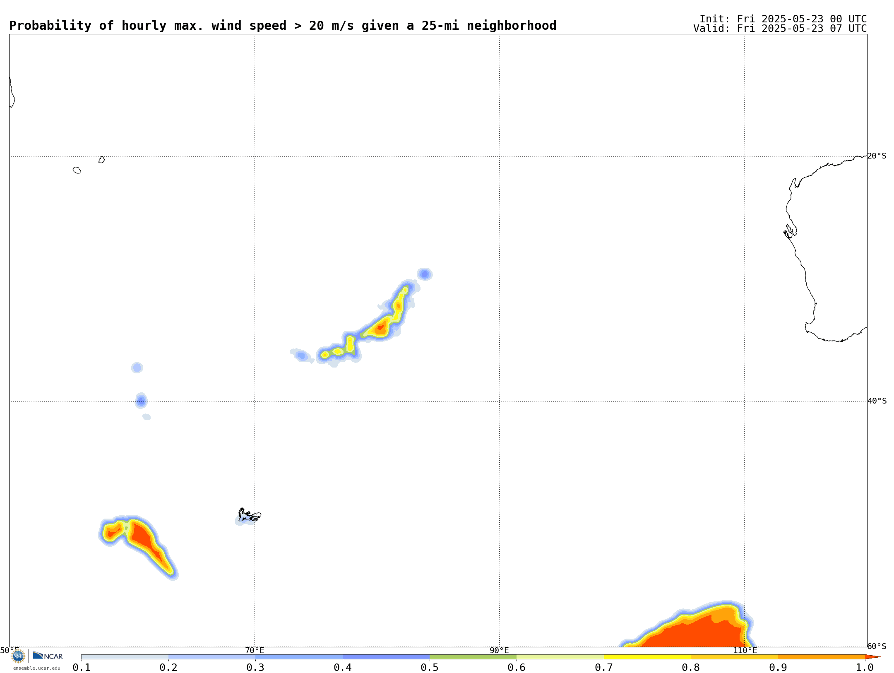
Task: Click the 1.0 colorbar tick label
Action: click(865, 668)
